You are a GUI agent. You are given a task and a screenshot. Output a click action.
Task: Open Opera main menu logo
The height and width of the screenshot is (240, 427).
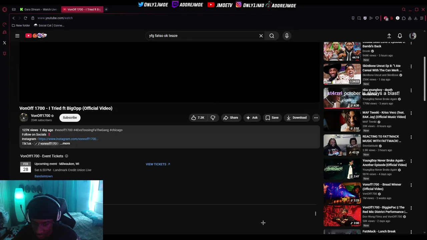tap(4, 9)
